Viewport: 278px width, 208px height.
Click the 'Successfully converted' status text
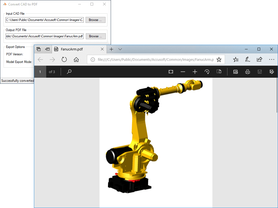point(17,81)
